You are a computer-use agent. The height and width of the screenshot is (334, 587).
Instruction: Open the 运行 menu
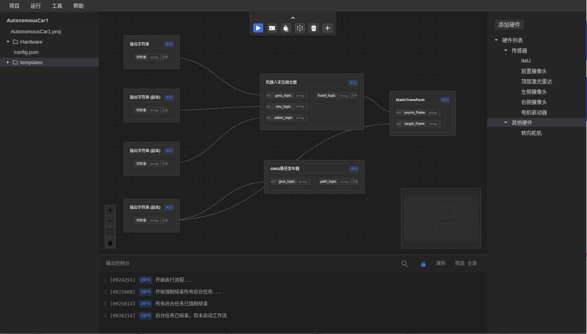pyautogui.click(x=36, y=6)
